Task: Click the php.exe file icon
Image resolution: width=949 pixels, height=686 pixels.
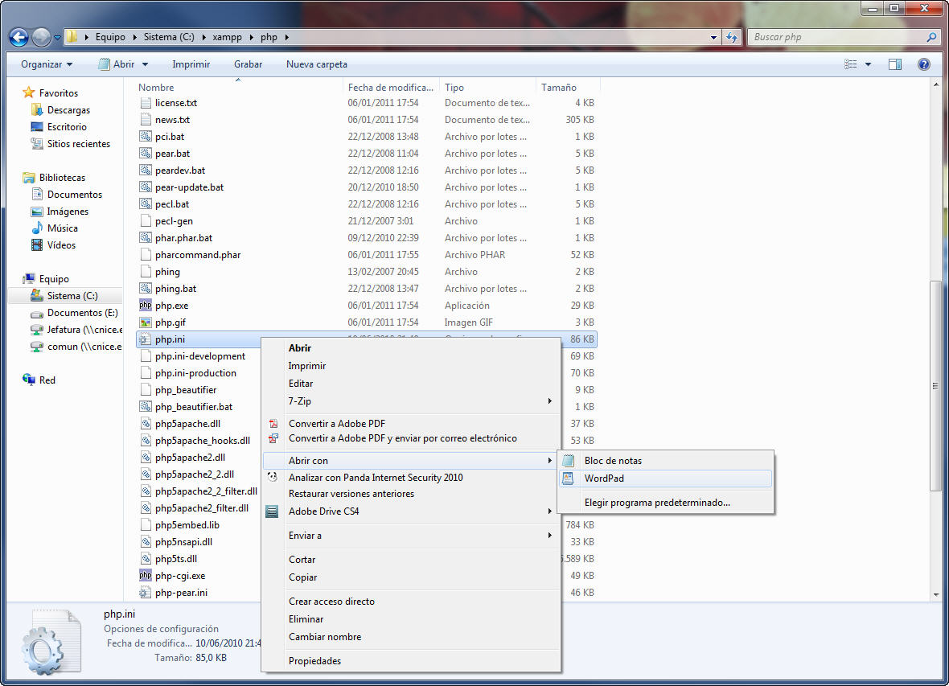Action: pos(146,306)
